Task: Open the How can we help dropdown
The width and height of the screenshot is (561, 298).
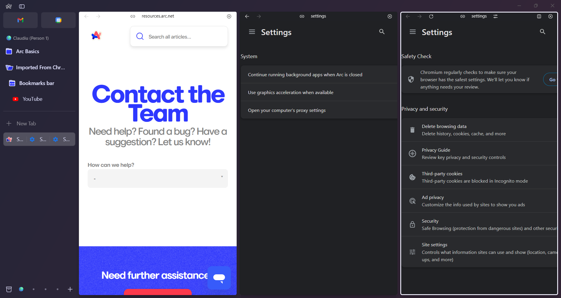Action: pyautogui.click(x=158, y=179)
